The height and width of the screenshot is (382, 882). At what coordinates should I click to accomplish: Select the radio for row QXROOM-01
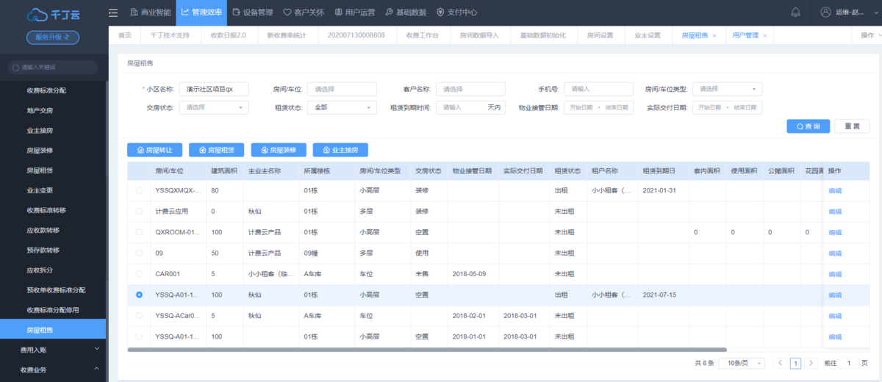pyautogui.click(x=140, y=232)
